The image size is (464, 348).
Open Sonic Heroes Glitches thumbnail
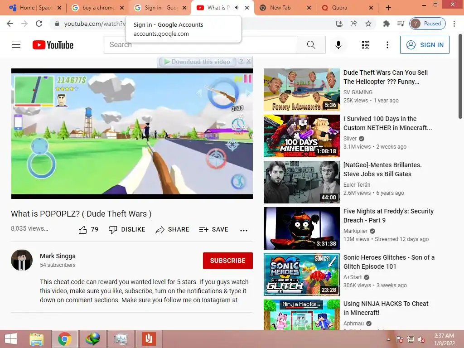pyautogui.click(x=301, y=274)
